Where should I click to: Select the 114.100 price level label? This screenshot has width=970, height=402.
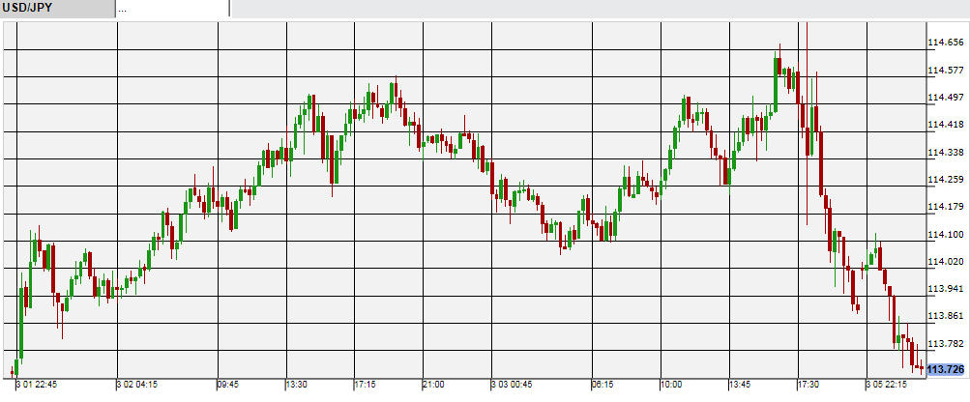945,234
